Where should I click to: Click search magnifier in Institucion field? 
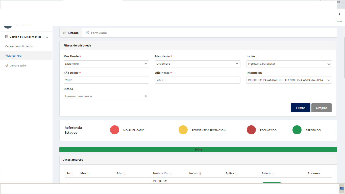(x=329, y=80)
